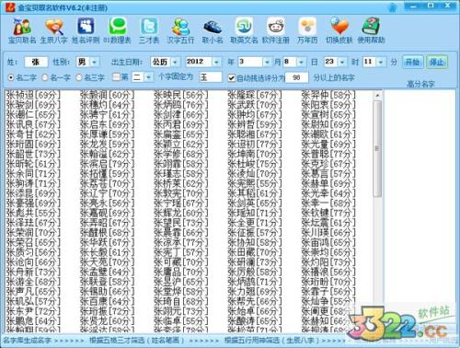Enable the 第...个字固定为 fixed character checkbox
Image resolution: width=460 pixels, height=348 pixels.
[116, 76]
